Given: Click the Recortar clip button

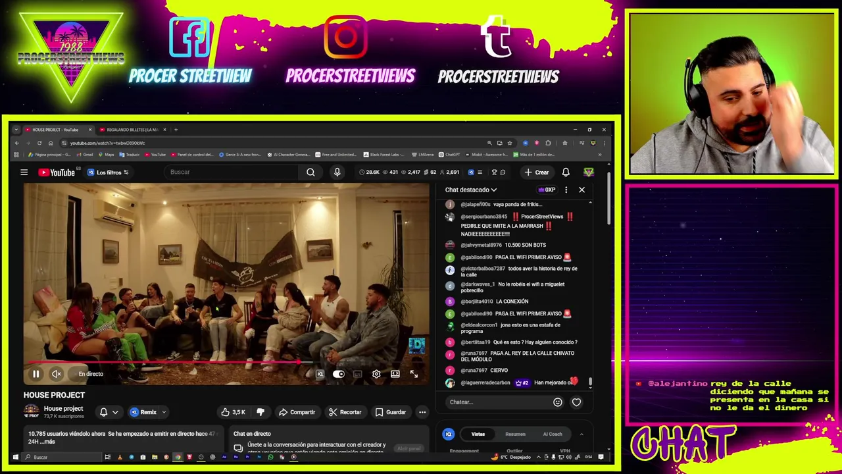Looking at the screenshot, I should [x=345, y=412].
